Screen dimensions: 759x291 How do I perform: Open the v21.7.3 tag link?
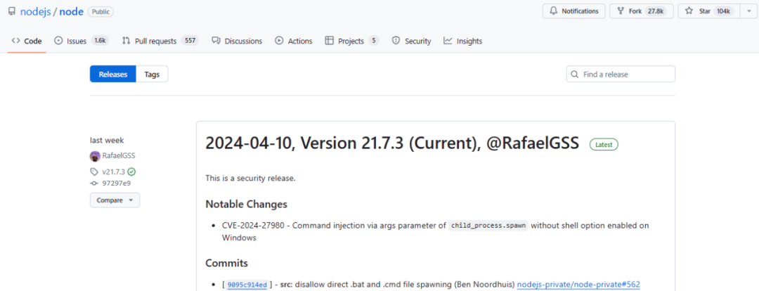(113, 172)
